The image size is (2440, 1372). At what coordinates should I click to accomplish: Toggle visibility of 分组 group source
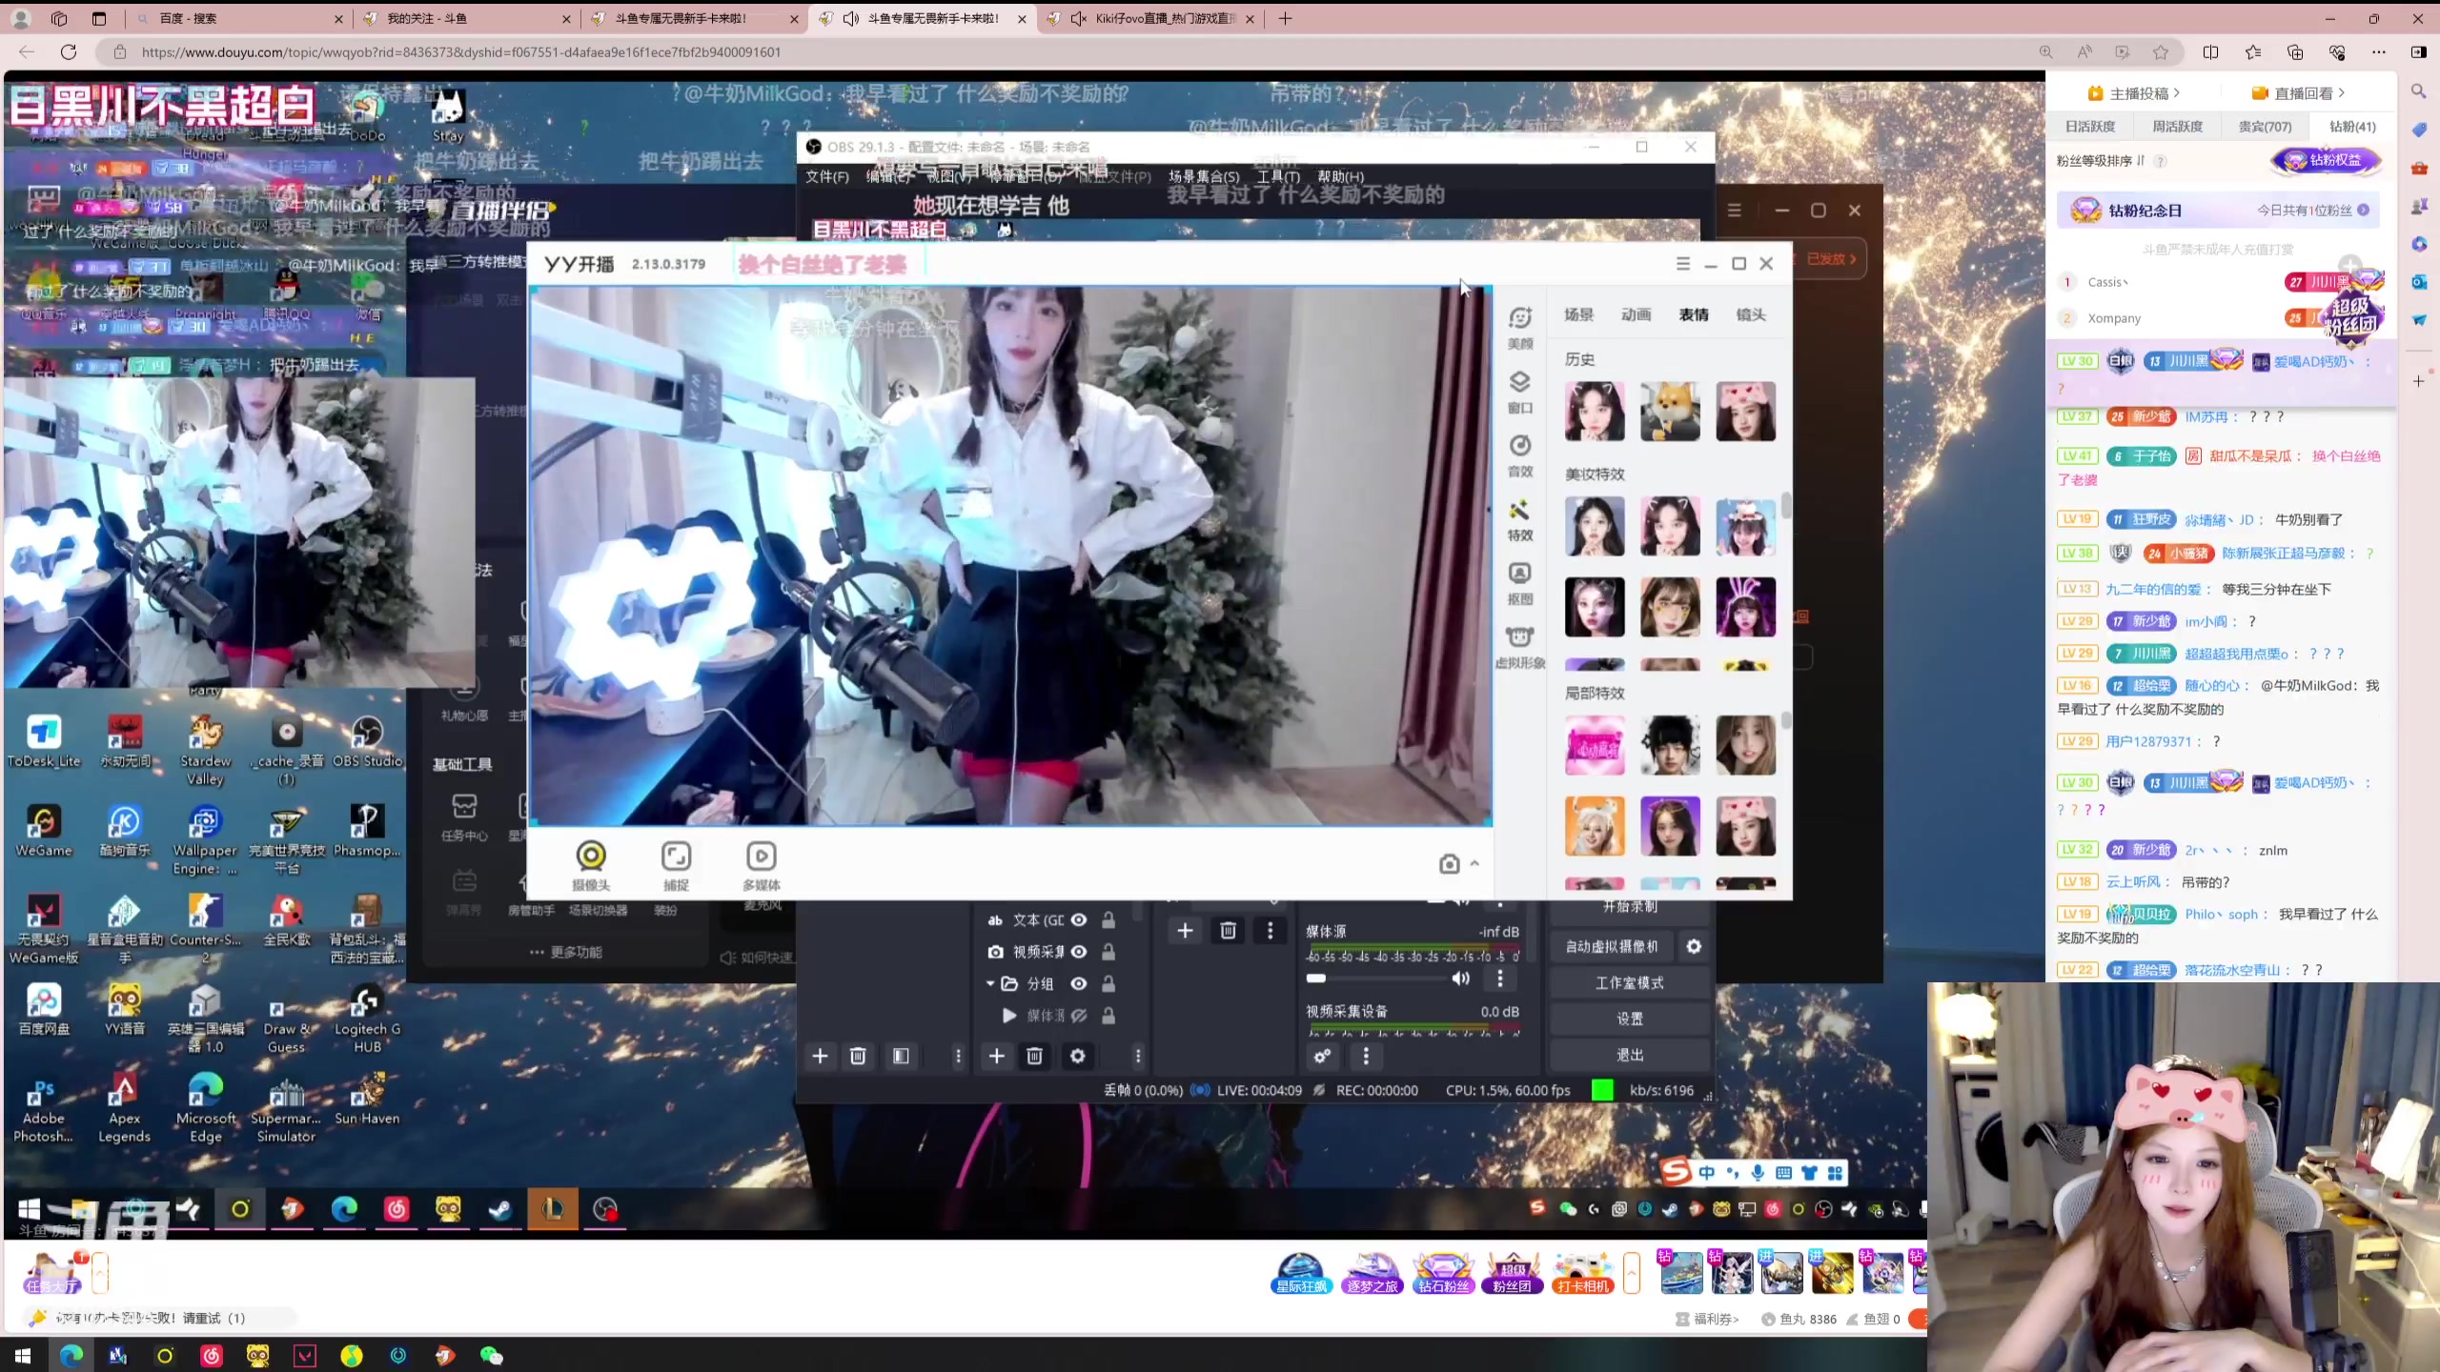click(x=1079, y=983)
